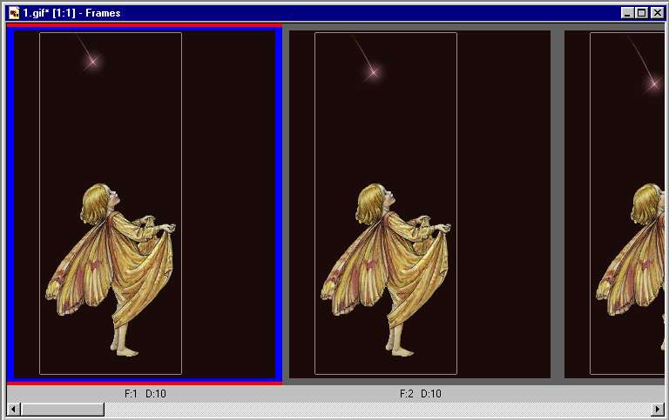Click the right scroll arrow of frames scrollbar
This screenshot has width=669, height=420.
point(658,410)
